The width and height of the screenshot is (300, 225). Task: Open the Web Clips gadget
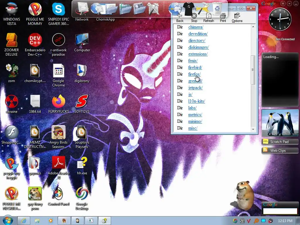pyautogui.click(x=280, y=151)
